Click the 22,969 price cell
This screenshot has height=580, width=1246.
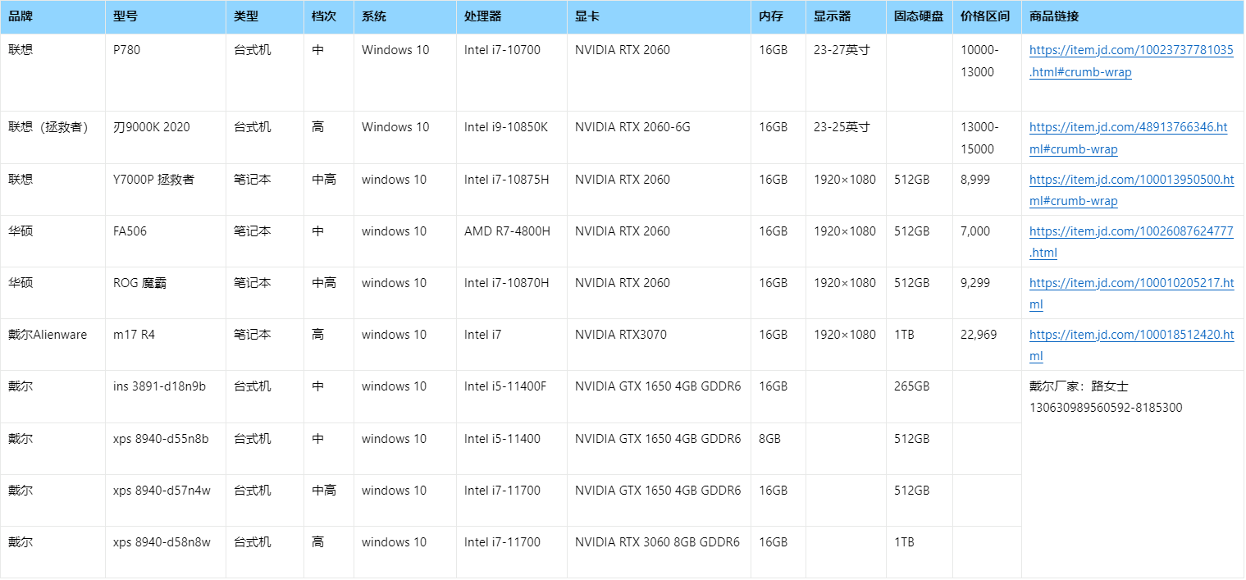[x=979, y=335]
